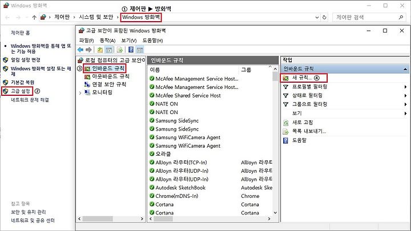The height and width of the screenshot is (231, 411).
Task: Click the Control Panel back navigation arrow
Action: click(x=7, y=17)
